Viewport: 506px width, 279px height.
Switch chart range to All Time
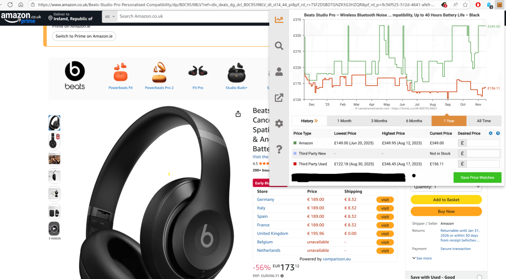click(x=484, y=121)
